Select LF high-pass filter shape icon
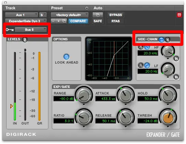Screen dimensions: 186x144 tap(147, 65)
